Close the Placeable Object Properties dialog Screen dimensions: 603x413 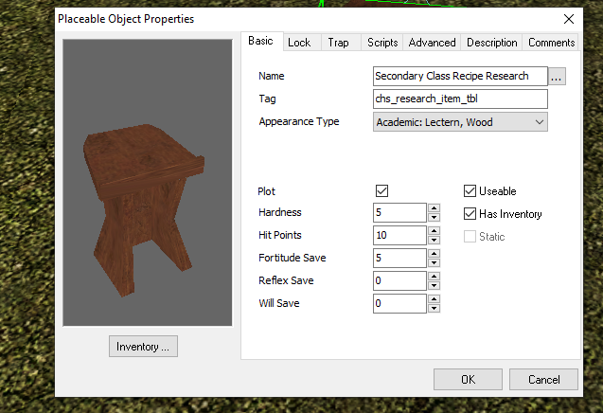(x=568, y=18)
